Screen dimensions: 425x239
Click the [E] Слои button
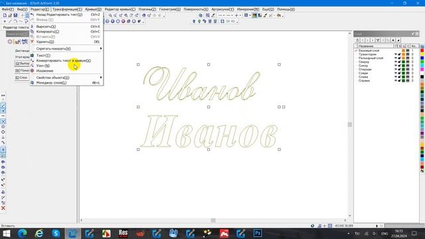(x=22, y=78)
